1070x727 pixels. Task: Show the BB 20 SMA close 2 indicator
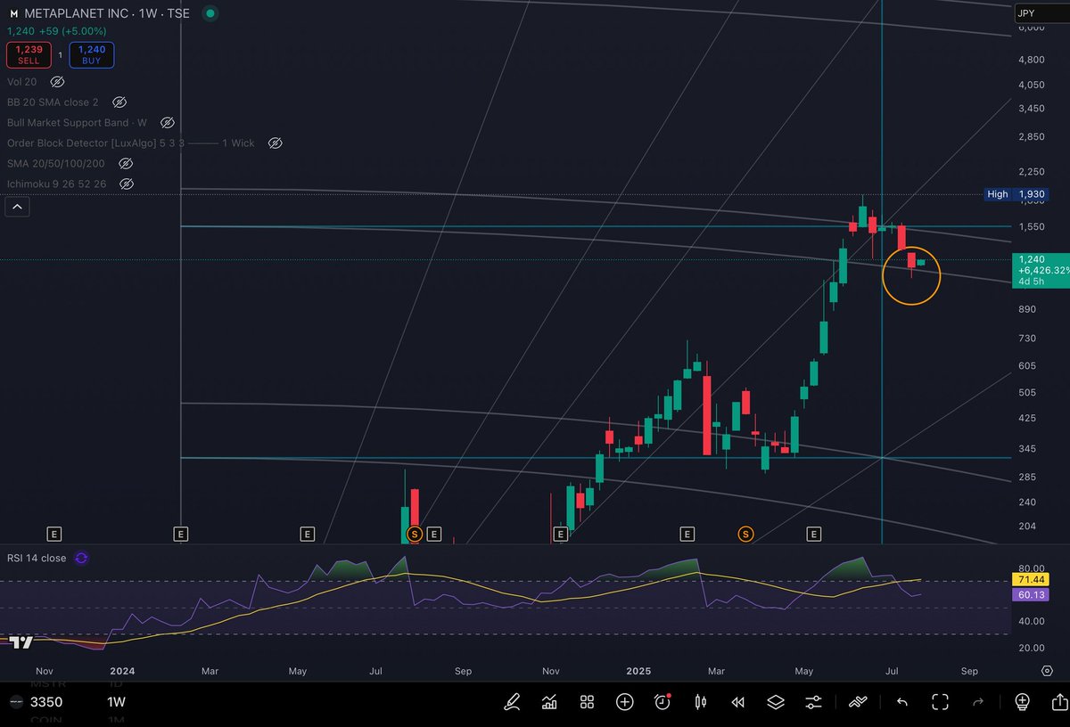click(x=119, y=102)
